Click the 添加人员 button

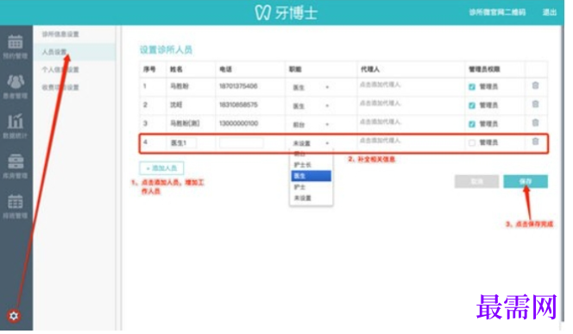coord(161,168)
